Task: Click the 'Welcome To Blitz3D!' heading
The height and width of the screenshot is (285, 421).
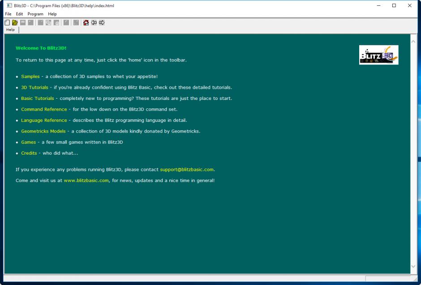Action: tap(41, 48)
